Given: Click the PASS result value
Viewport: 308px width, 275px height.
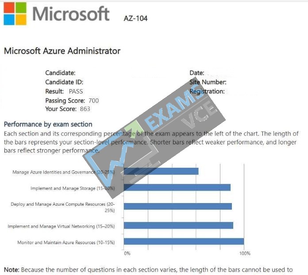Looking at the screenshot, I should pos(76,91).
